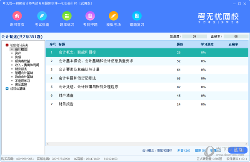The width and height of the screenshot is (250, 162).
Task: Click the 总进度 progress bar
Action: click(x=195, y=36)
